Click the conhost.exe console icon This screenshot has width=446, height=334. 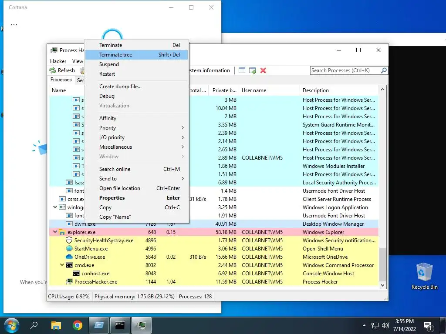[76, 274]
